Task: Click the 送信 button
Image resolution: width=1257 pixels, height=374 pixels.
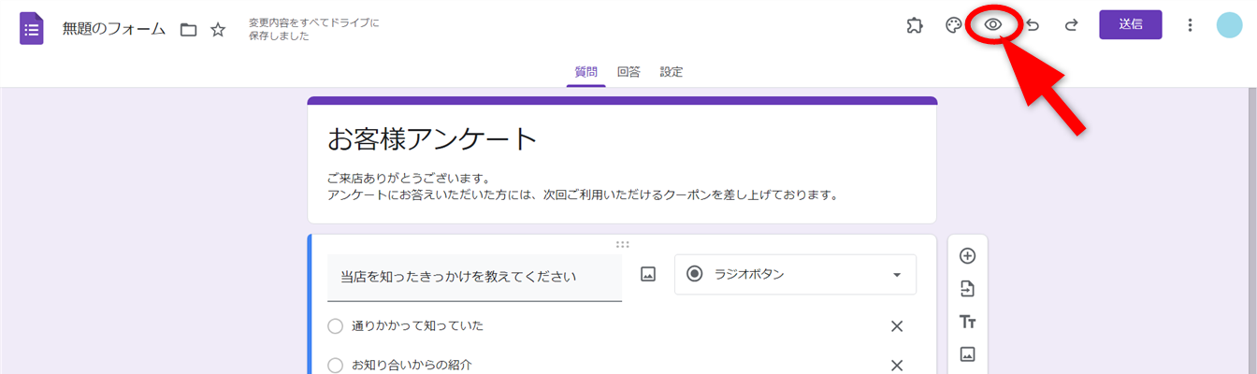Action: point(1130,24)
